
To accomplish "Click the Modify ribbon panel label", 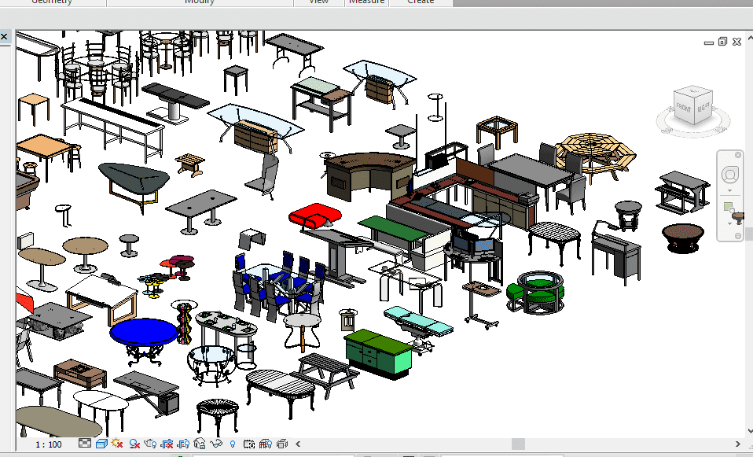I will pos(200,2).
